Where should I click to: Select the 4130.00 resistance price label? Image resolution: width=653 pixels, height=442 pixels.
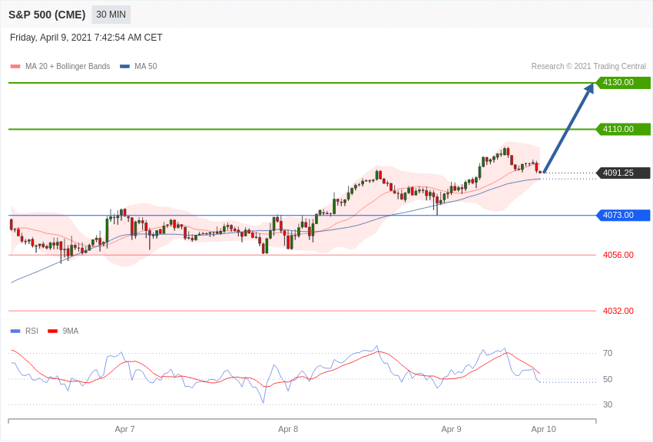coord(624,82)
